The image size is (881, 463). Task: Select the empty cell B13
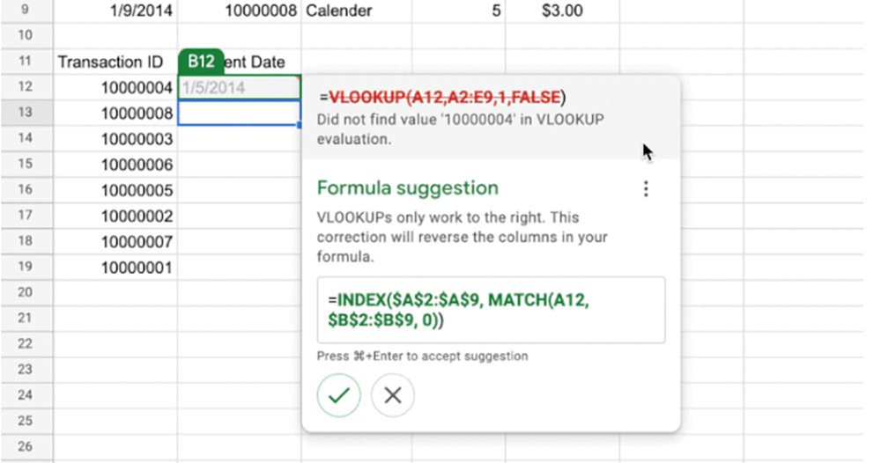pos(240,113)
